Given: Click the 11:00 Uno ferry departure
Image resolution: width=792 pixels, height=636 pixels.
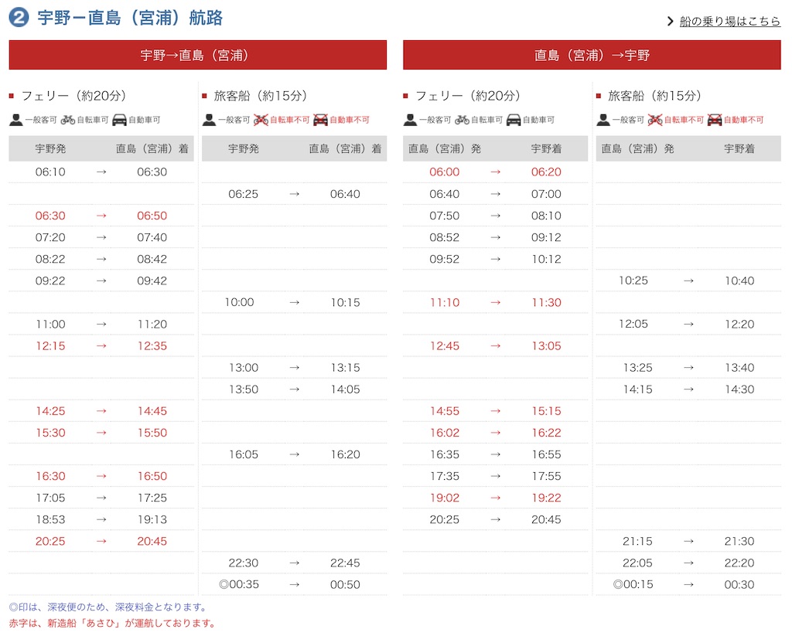Looking at the screenshot, I should click(50, 325).
